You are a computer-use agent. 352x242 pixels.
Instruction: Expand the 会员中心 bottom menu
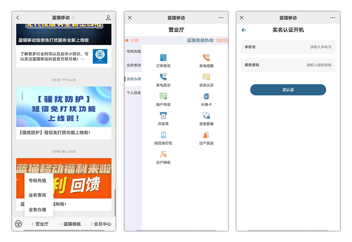pyautogui.click(x=101, y=224)
